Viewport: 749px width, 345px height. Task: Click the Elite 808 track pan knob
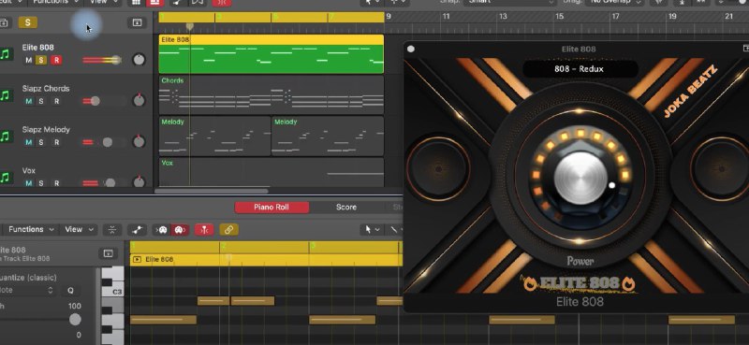click(x=139, y=60)
